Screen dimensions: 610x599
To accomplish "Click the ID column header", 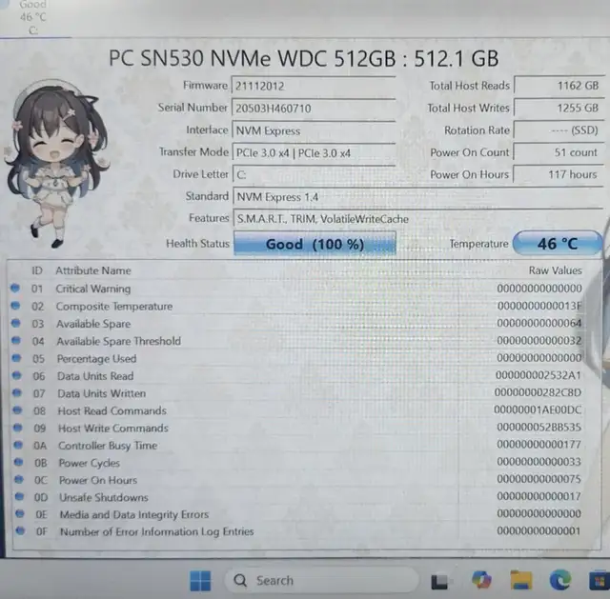I will (37, 270).
